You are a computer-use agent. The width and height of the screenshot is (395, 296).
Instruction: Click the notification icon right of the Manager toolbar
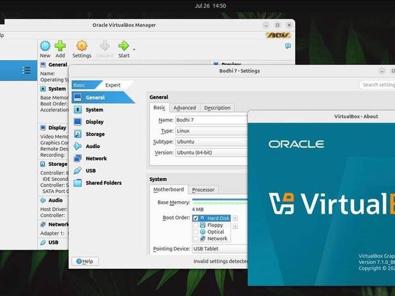pos(288,46)
